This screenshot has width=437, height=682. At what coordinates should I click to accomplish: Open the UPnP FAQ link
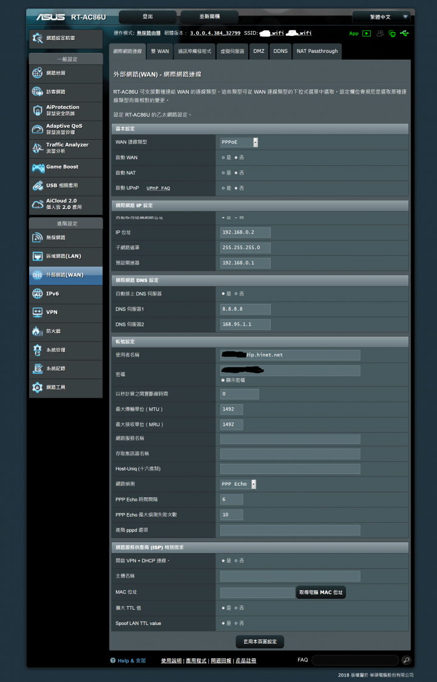coord(158,188)
